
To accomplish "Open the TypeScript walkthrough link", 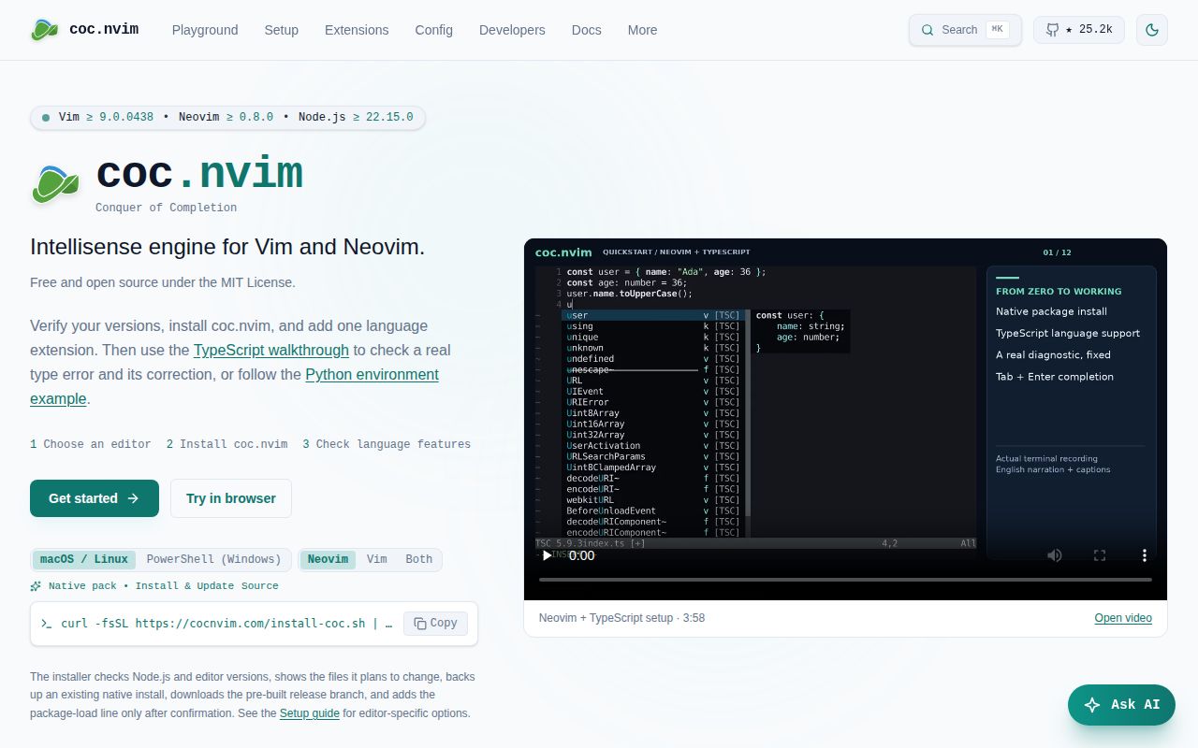I will click(x=271, y=350).
